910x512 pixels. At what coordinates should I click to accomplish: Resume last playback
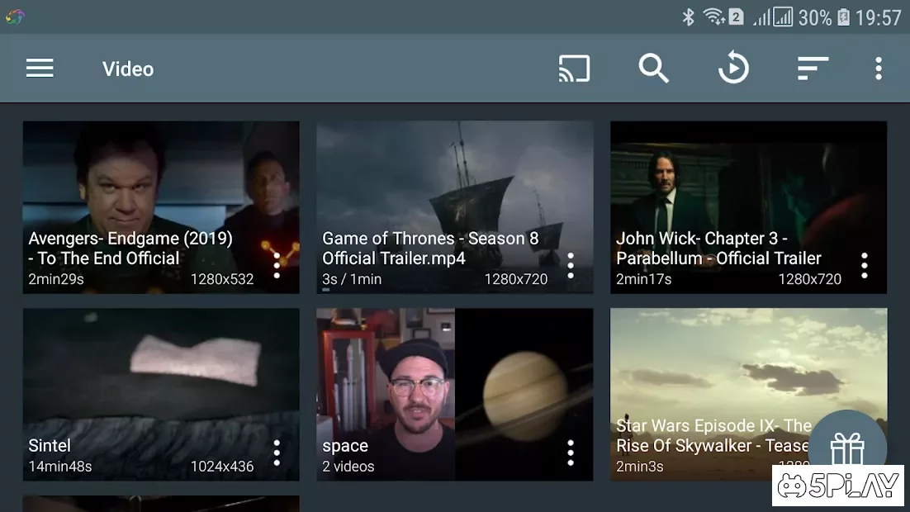click(x=732, y=69)
